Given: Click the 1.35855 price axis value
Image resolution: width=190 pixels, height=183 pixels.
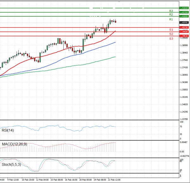Looking at the screenshot, I should 184,90.
